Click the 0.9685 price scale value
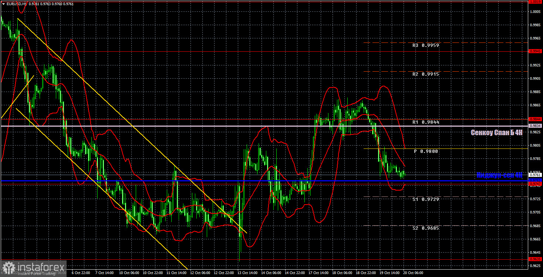 click(x=536, y=226)
